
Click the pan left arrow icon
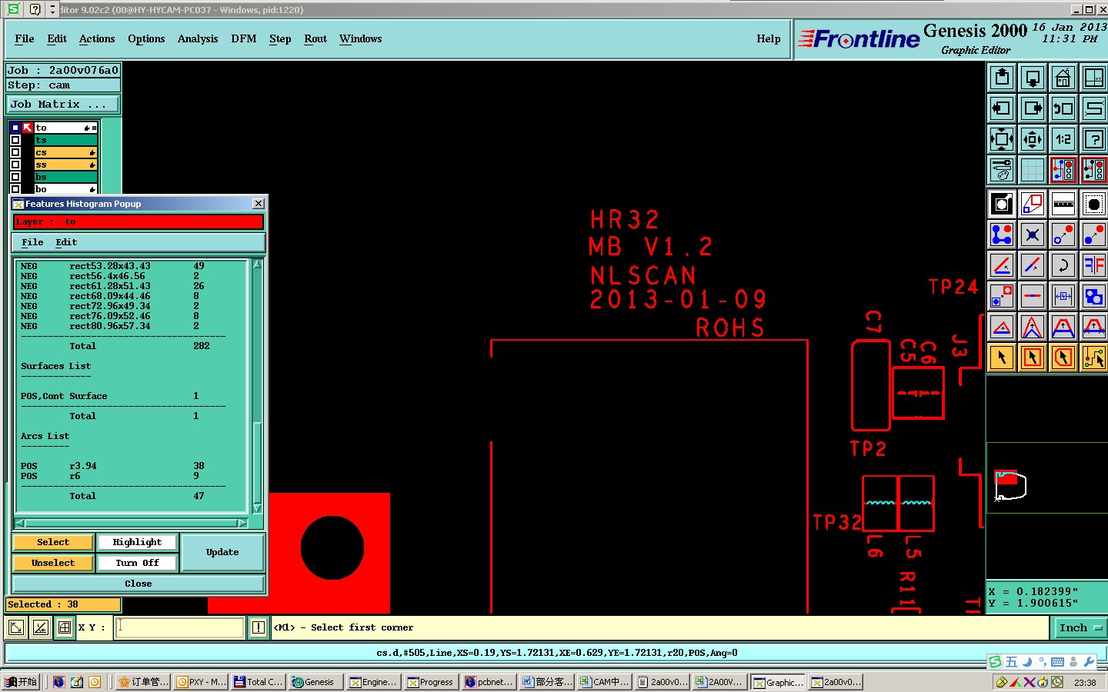[x=1002, y=108]
